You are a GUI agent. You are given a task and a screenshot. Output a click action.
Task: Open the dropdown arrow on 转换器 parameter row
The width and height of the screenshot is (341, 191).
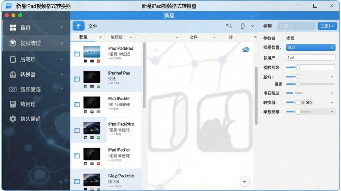click(332, 103)
